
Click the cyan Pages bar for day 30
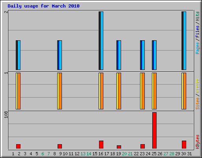click(x=185, y=41)
